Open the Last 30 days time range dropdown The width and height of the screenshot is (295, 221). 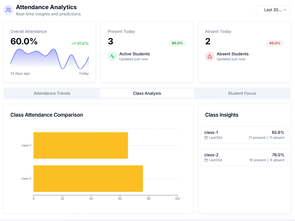point(273,10)
